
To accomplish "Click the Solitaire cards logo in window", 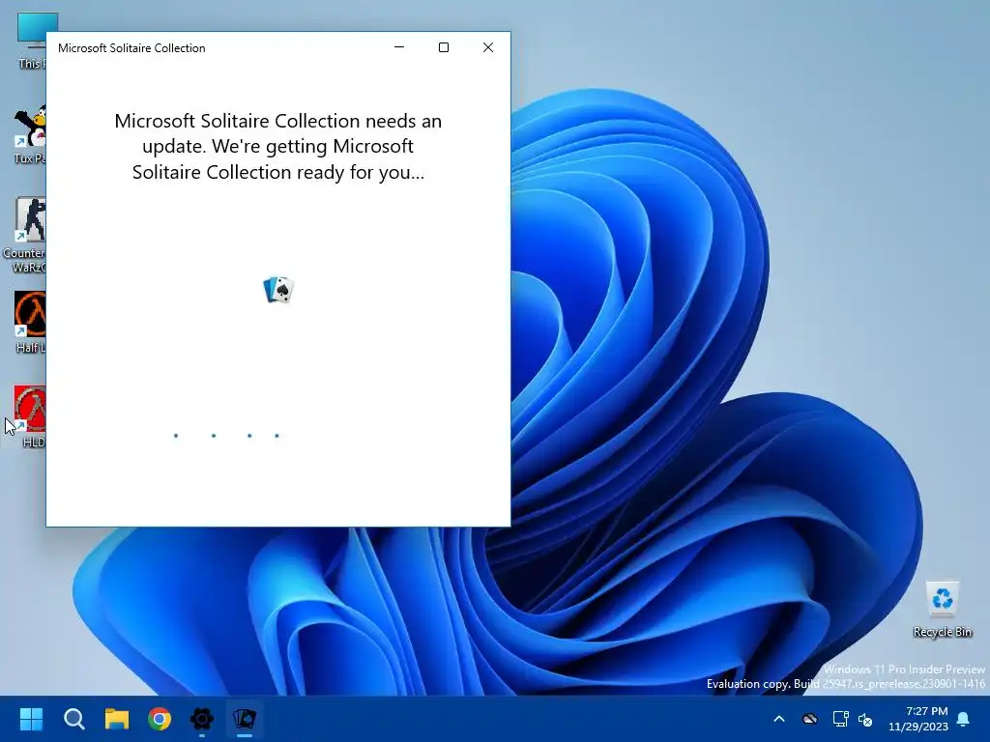I will point(278,290).
